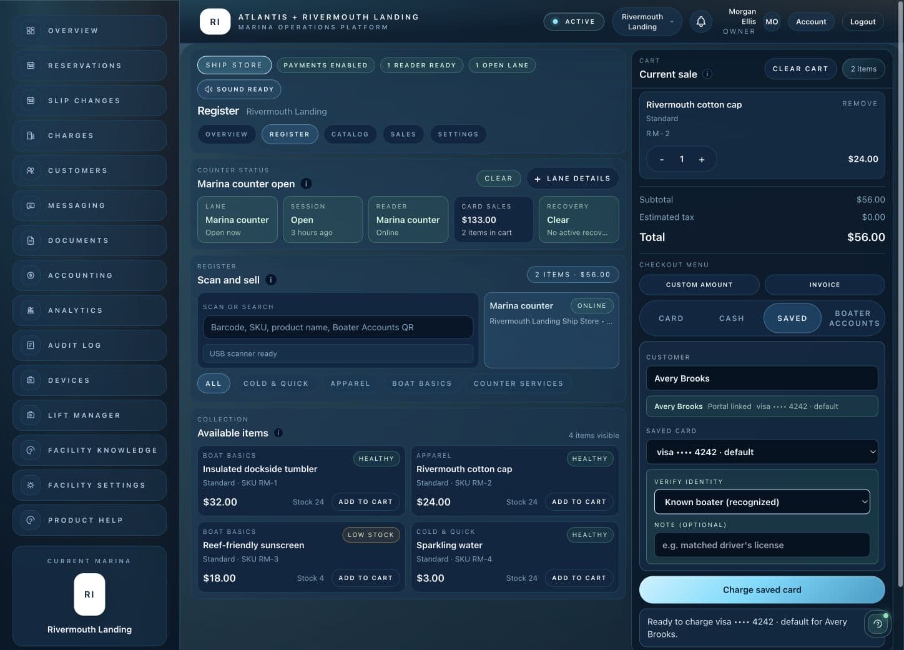Click the Clear Cart button

(x=800, y=69)
